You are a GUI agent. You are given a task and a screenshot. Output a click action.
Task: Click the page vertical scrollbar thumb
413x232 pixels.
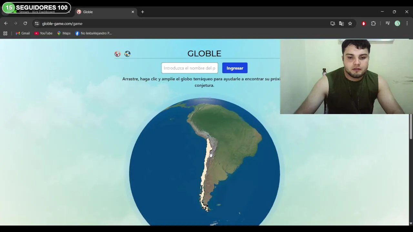point(411,127)
